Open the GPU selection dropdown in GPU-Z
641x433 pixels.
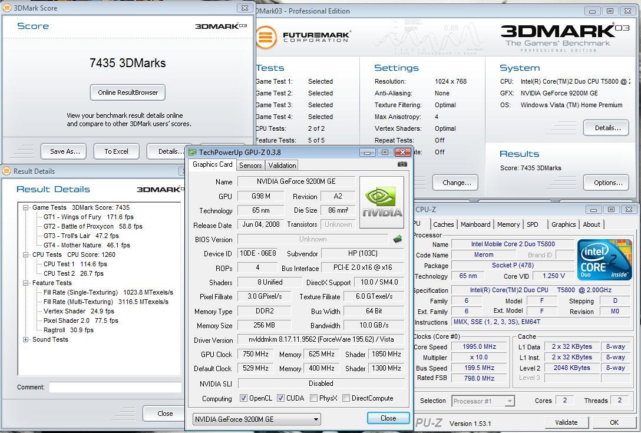tap(257, 419)
